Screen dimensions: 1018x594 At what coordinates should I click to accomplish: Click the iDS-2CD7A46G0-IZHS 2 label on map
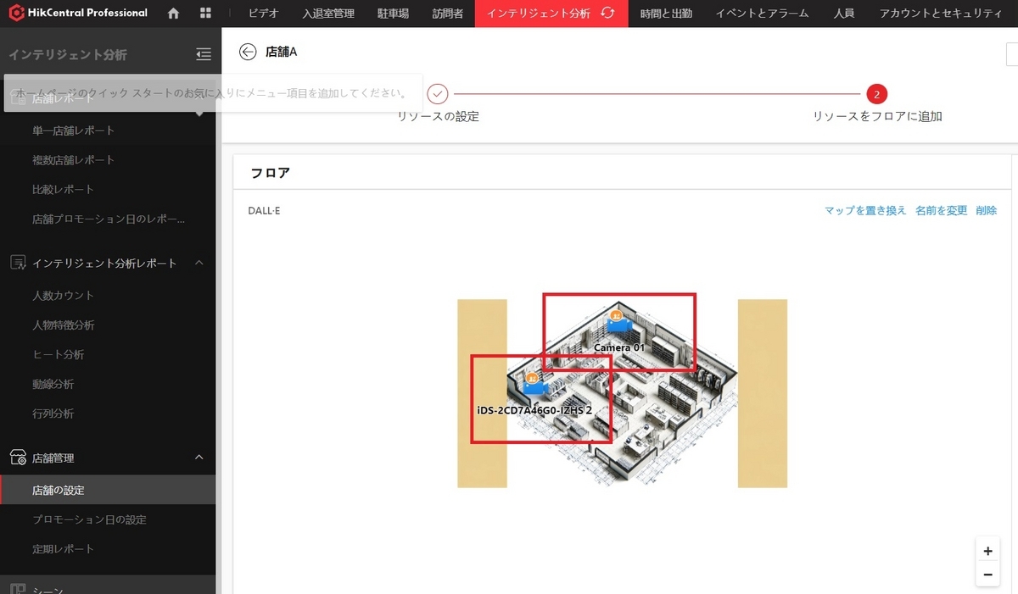pos(534,409)
